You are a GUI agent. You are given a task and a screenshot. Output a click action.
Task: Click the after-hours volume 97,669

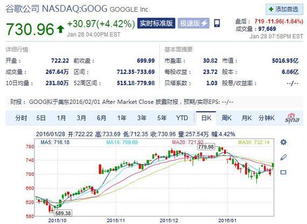pyautogui.click(x=267, y=29)
